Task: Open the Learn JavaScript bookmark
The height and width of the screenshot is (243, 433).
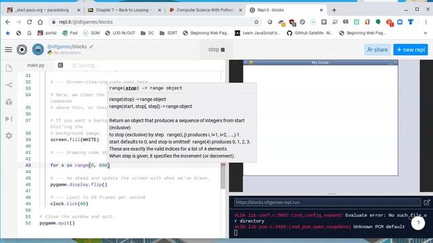Action: click(x=257, y=33)
